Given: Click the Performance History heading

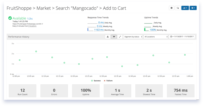Looking at the screenshot, I should pyautogui.click(x=19, y=37).
